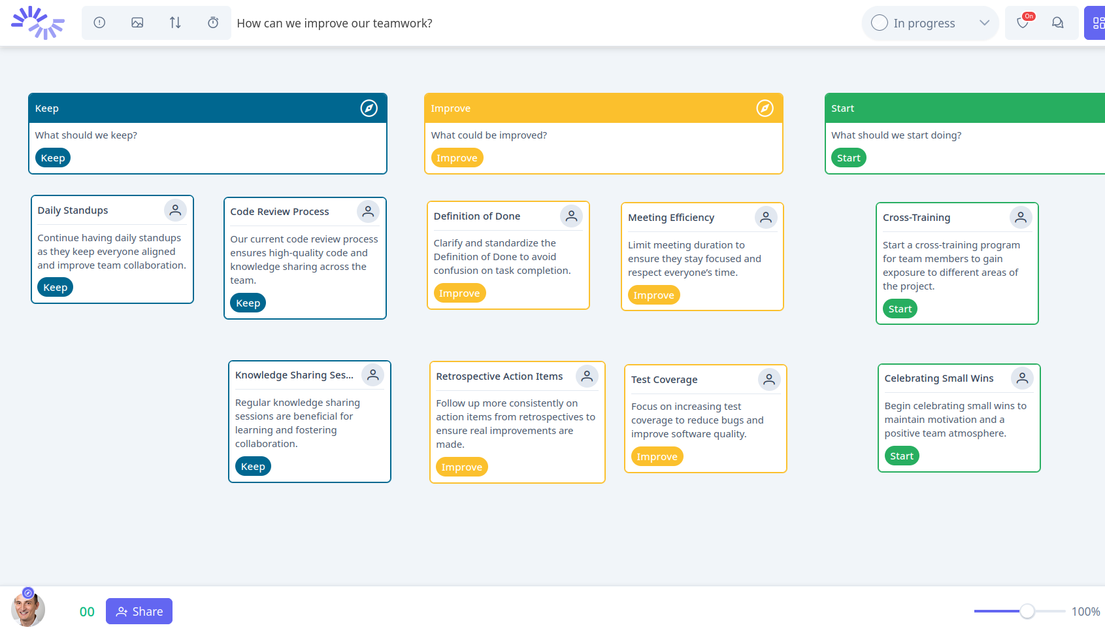
Task: Click the user avatar on Daily Standups card
Action: pyautogui.click(x=175, y=210)
